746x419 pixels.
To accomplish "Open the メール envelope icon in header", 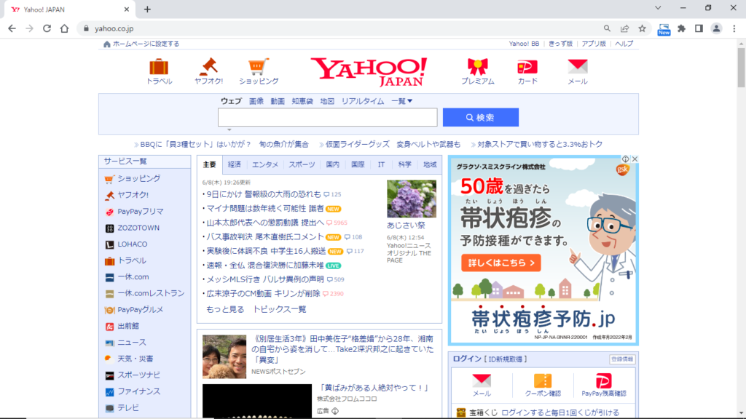I will [578, 67].
